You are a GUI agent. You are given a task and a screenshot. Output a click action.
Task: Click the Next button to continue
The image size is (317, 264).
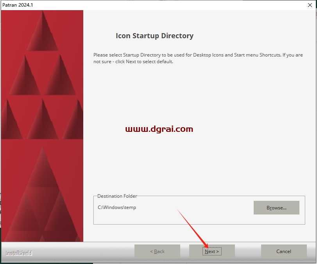tap(212, 251)
